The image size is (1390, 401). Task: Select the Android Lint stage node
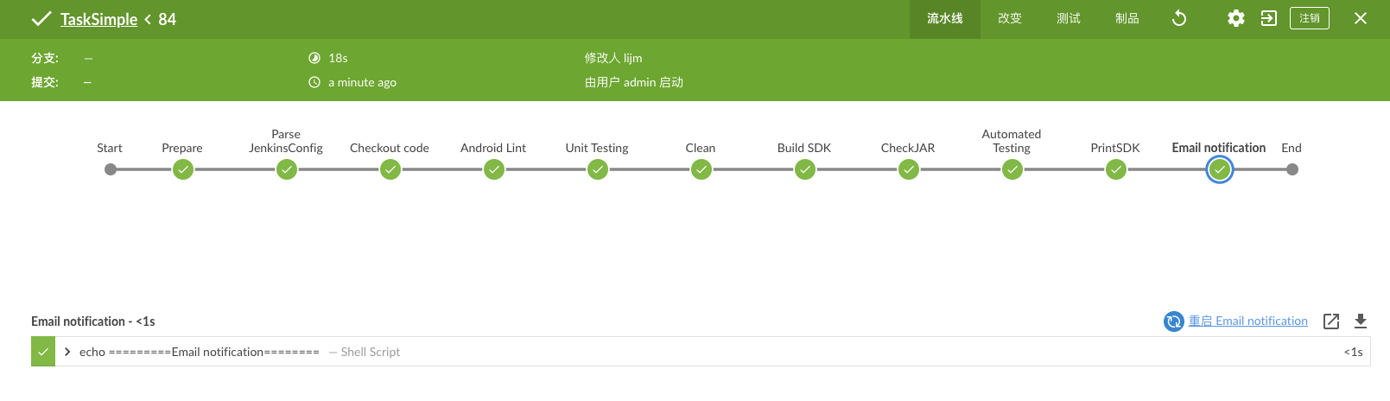pyautogui.click(x=493, y=169)
